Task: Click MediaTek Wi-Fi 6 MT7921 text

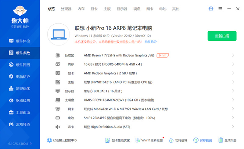Action: (126, 109)
